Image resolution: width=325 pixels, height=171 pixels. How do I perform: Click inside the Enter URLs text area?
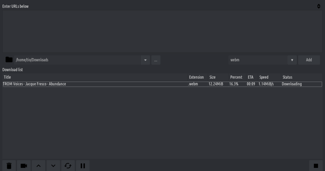[x=162, y=31]
